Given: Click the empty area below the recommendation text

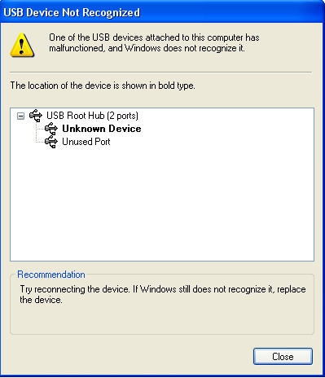Looking at the screenshot, I should [162, 319].
